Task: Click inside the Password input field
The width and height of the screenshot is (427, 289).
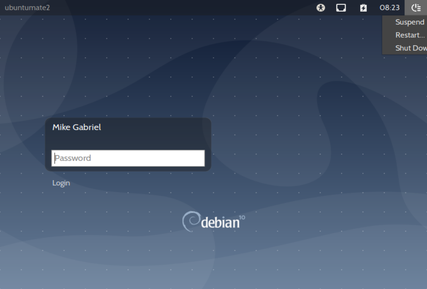Action: (x=128, y=158)
